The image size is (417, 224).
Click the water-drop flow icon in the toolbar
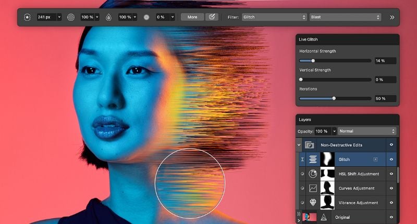(108, 17)
